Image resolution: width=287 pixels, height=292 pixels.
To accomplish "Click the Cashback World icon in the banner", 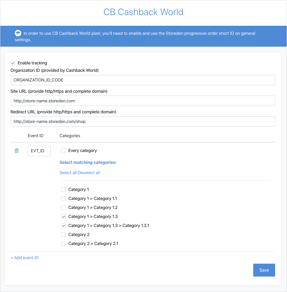I will point(18,33).
